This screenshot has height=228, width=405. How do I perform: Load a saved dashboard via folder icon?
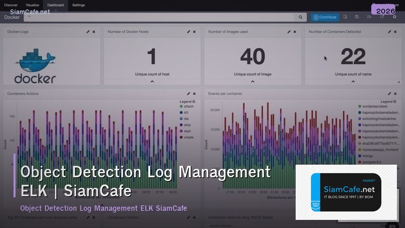click(370, 17)
